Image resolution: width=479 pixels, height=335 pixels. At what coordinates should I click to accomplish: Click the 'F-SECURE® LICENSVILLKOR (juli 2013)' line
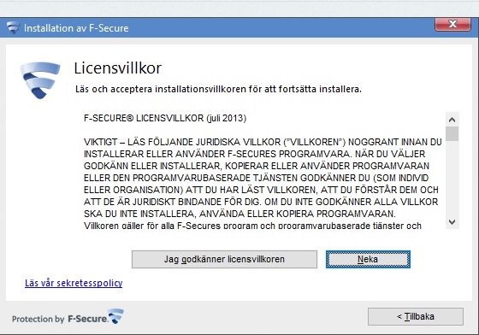(x=165, y=118)
